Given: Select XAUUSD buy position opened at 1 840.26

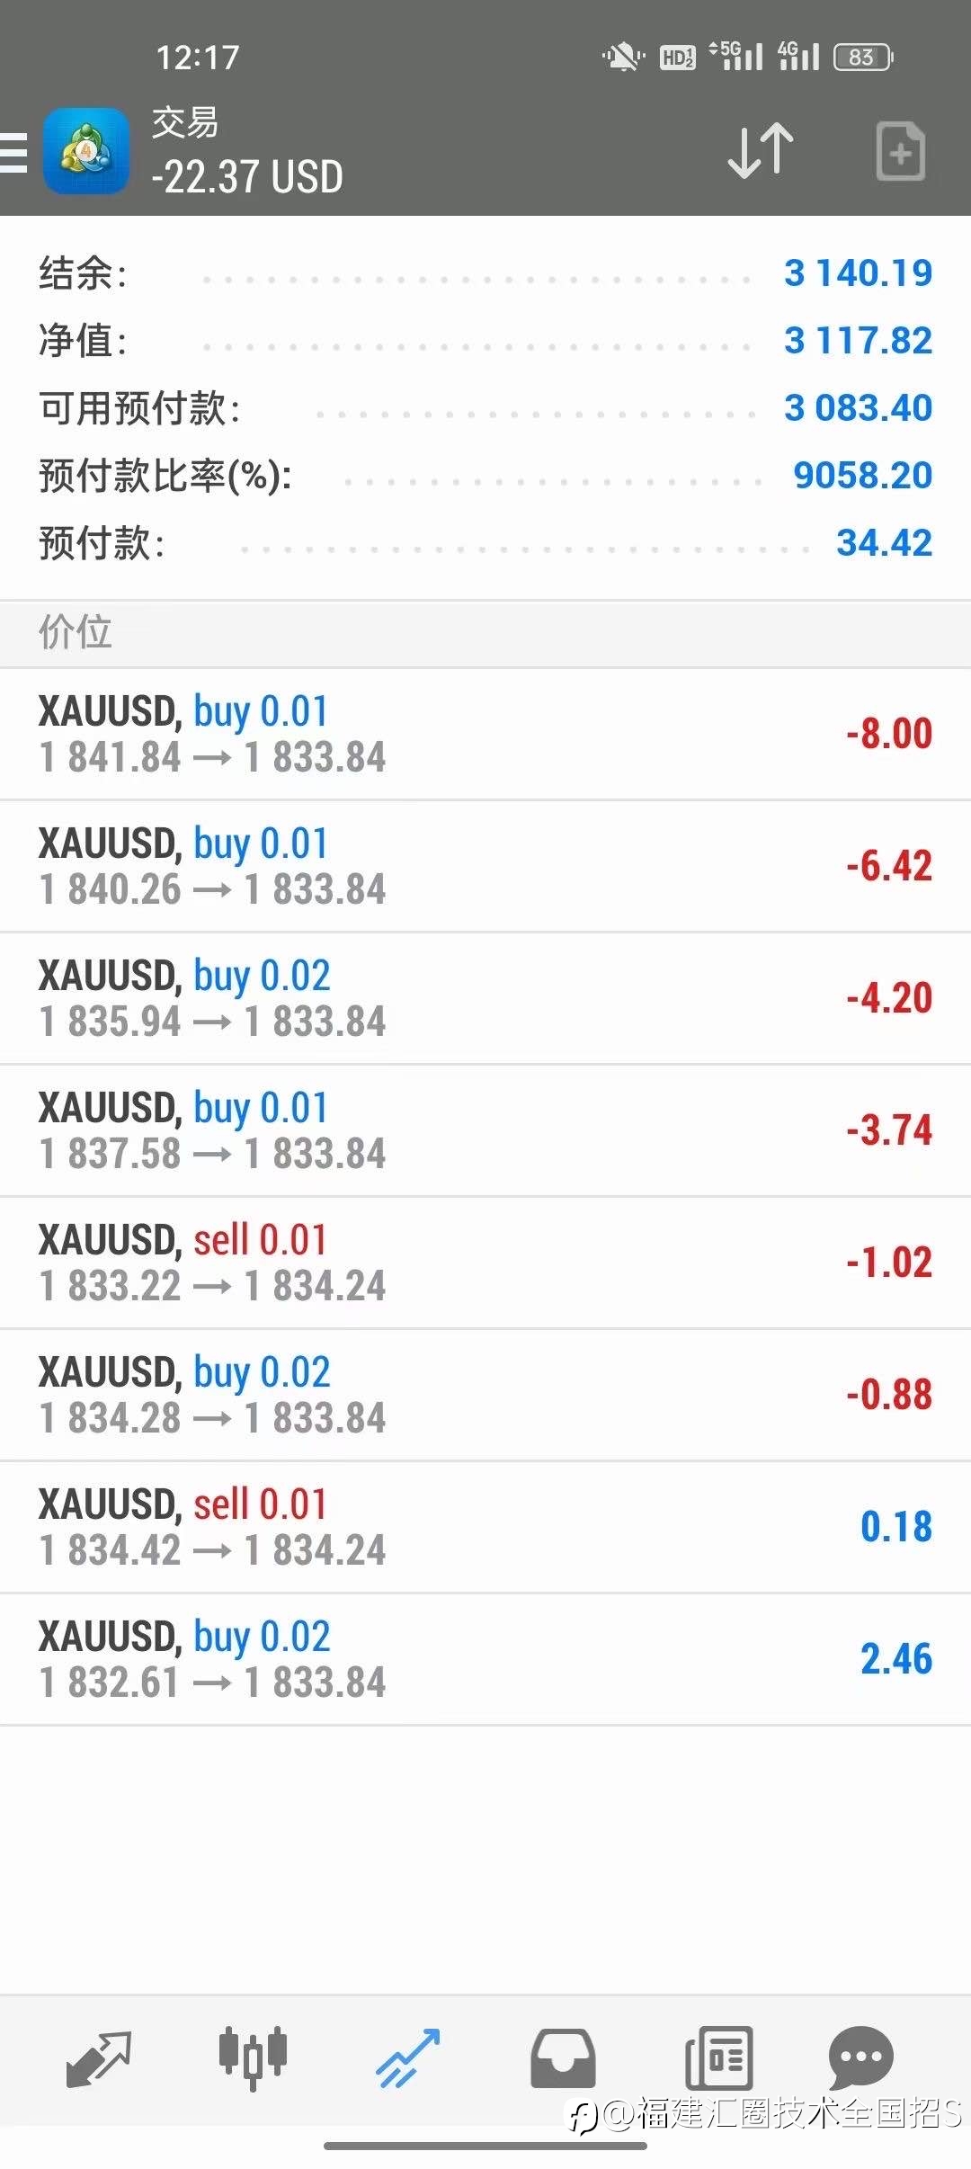Looking at the screenshot, I should [x=485, y=866].
